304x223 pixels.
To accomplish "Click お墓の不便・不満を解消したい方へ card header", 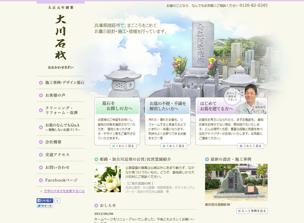I will pos(168,106).
